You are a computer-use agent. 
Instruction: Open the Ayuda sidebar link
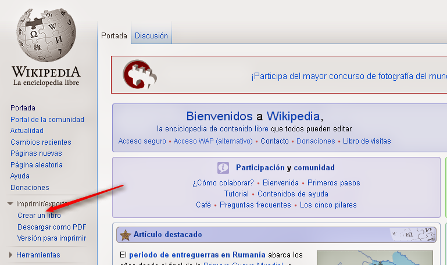click(20, 176)
